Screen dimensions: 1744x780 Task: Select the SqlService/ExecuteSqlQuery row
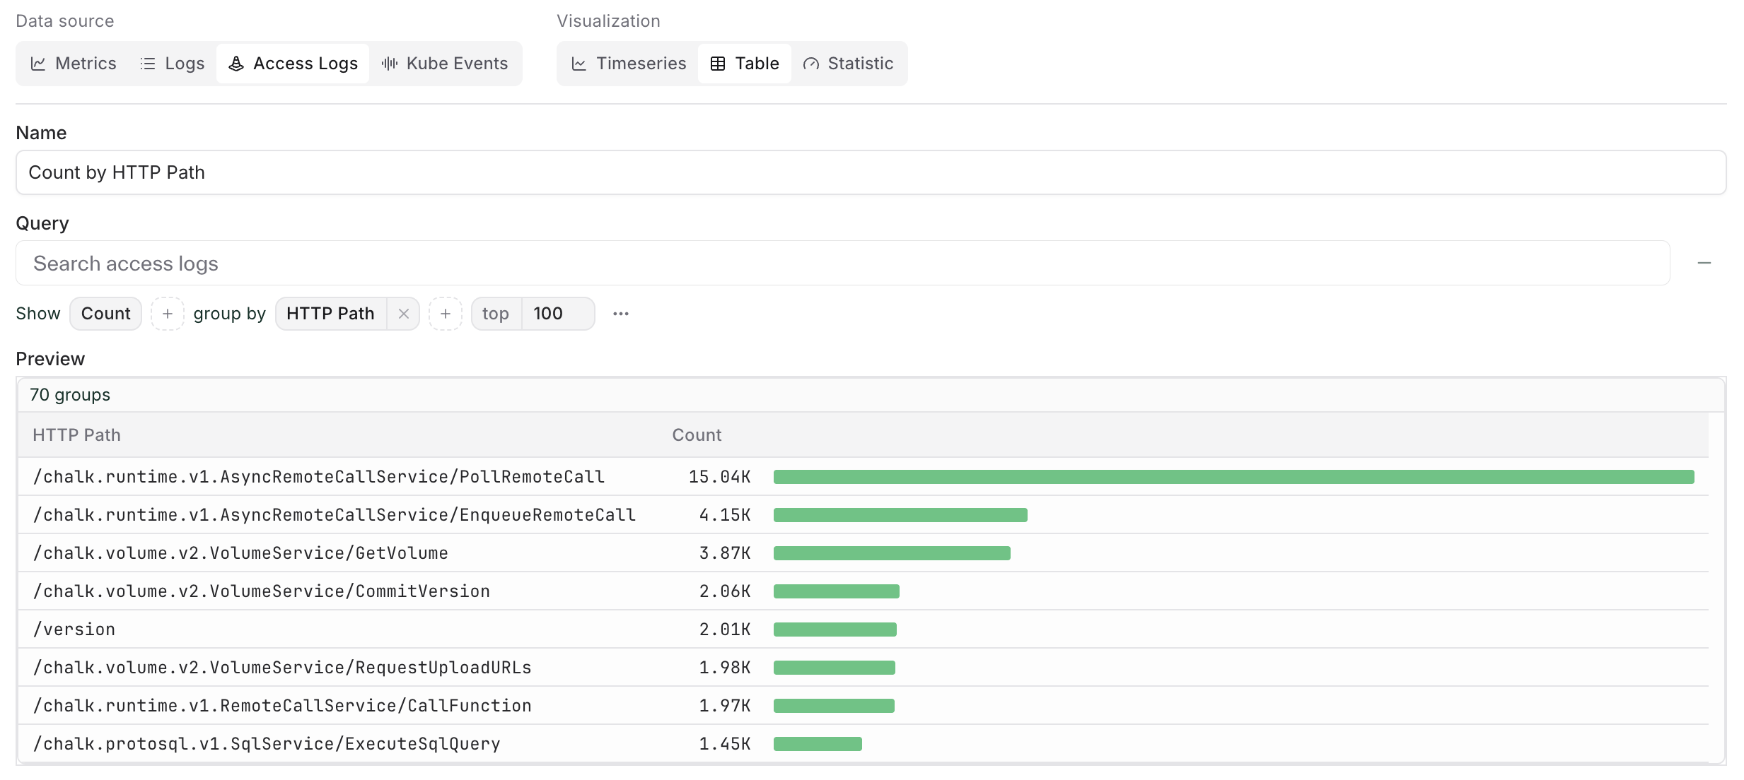(863, 744)
